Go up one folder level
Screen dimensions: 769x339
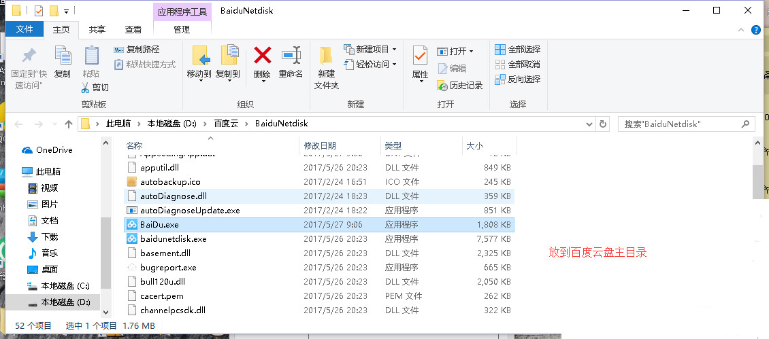click(69, 124)
